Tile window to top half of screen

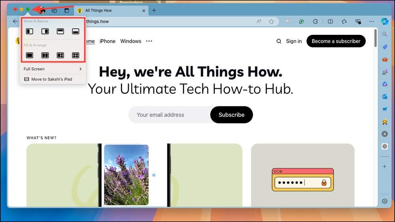60,31
